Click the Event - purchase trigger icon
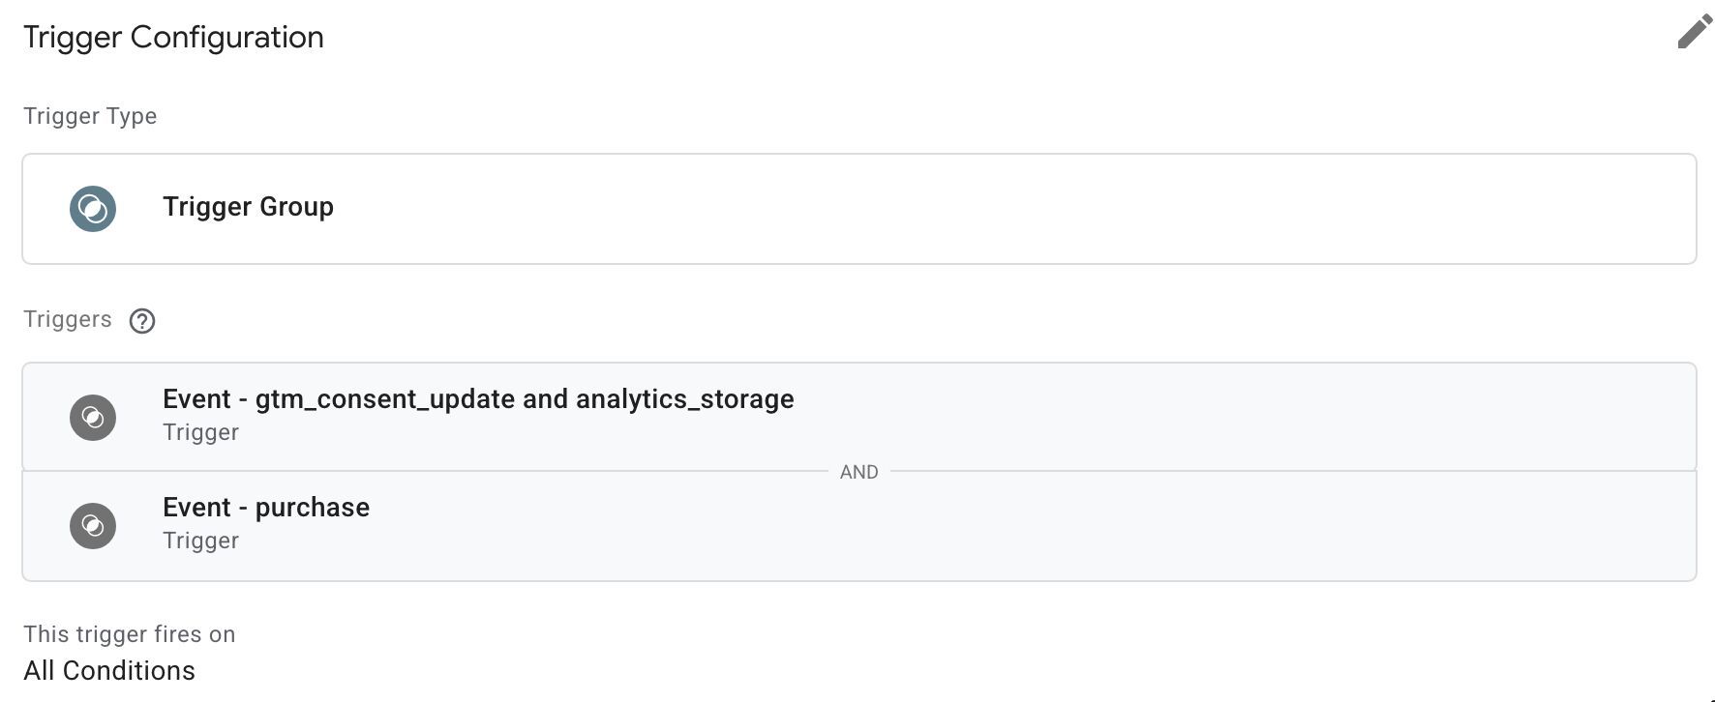The height and width of the screenshot is (702, 1715). (x=93, y=526)
